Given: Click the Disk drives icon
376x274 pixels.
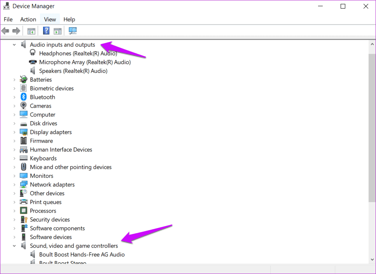Looking at the screenshot, I should [23, 124].
